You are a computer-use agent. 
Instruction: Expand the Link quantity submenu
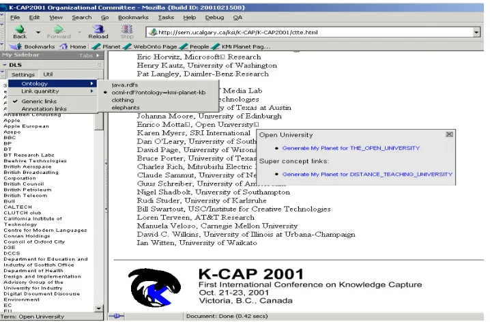tap(52, 91)
